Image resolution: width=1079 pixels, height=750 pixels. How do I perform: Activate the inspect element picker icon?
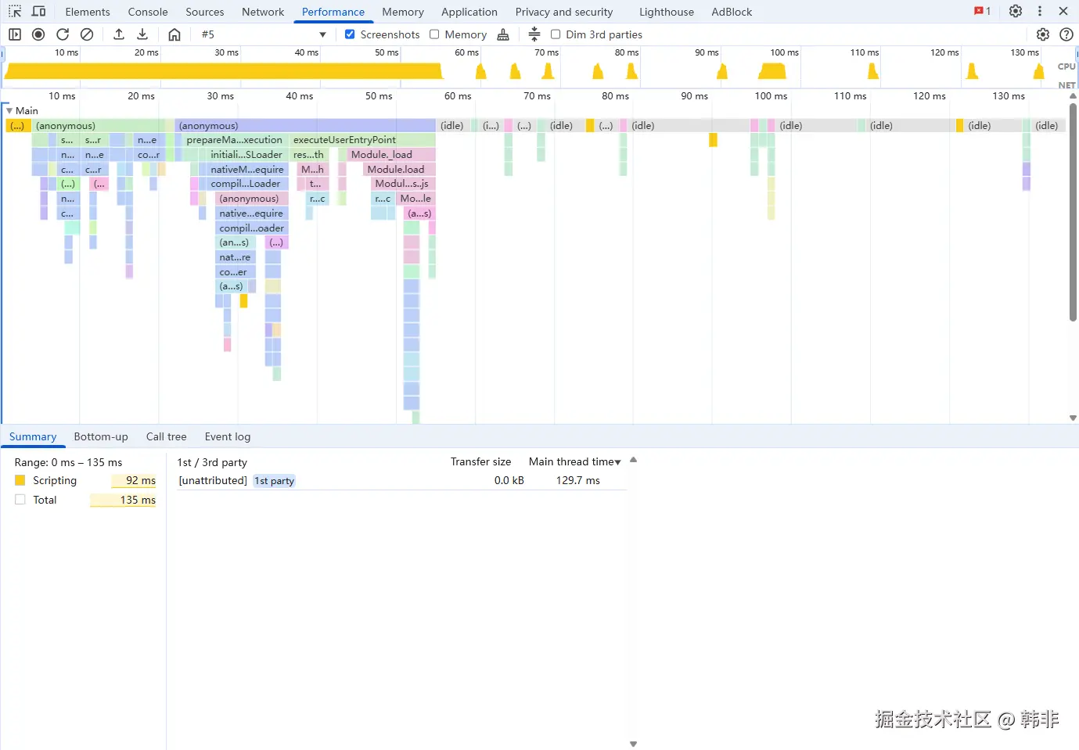(15, 12)
